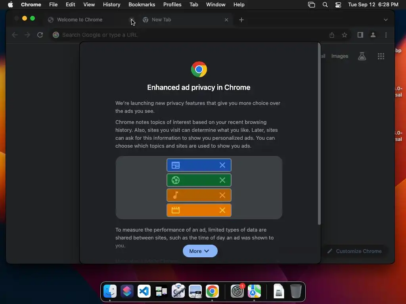Close the New Tab tab

[226, 20]
